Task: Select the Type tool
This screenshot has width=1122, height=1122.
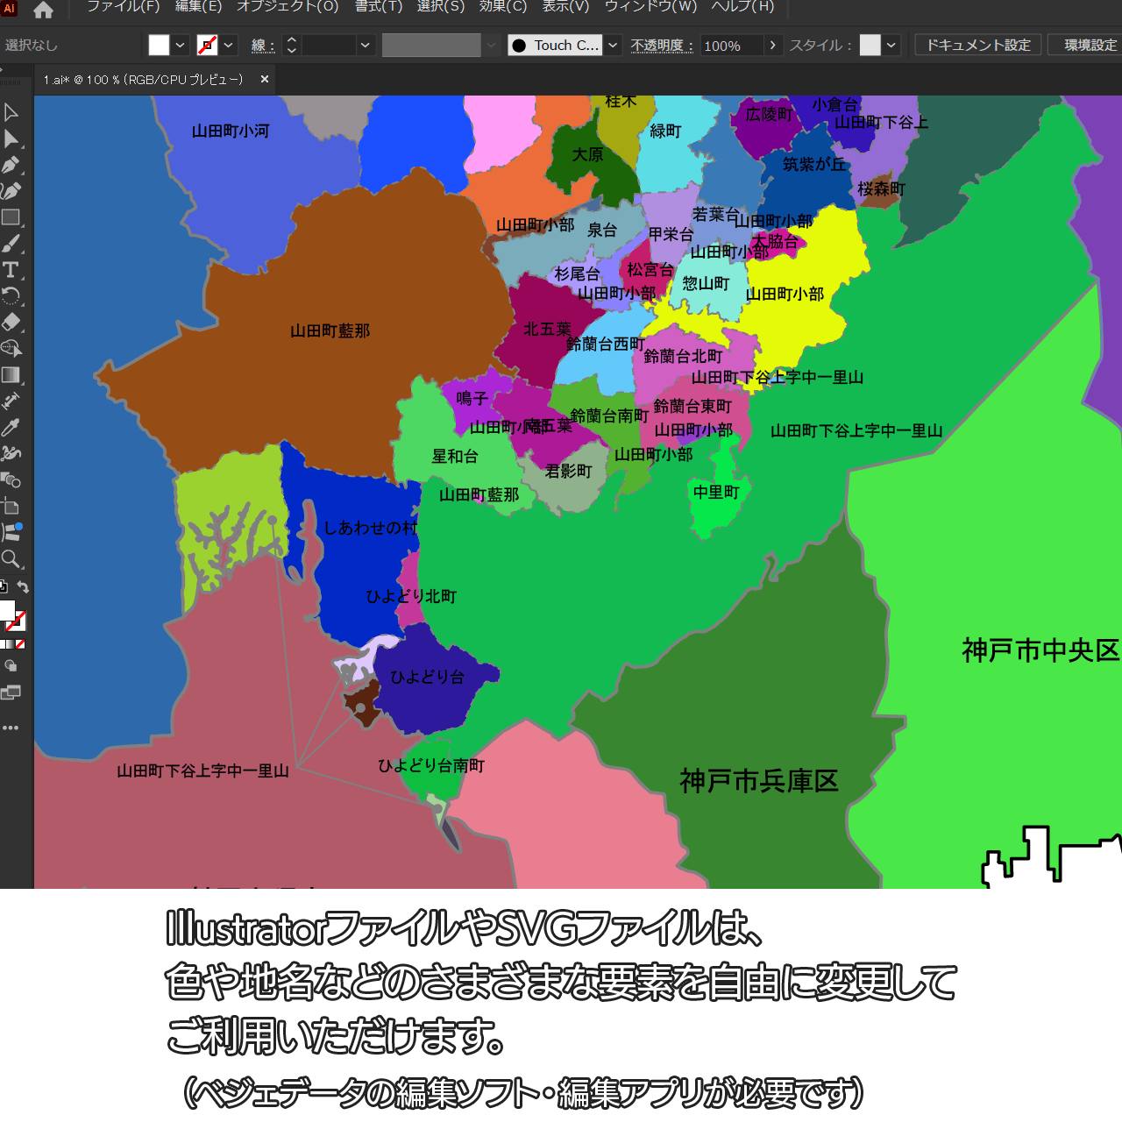Action: 11,270
